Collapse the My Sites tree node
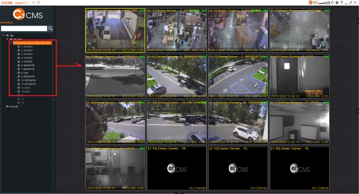 coord(7,39)
